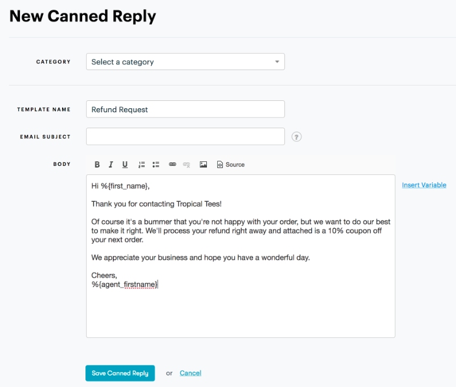
Task: Click the "Email Subject" field label
Action: [x=46, y=137]
